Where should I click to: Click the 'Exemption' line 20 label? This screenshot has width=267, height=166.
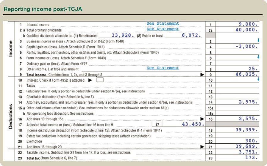(34, 141)
